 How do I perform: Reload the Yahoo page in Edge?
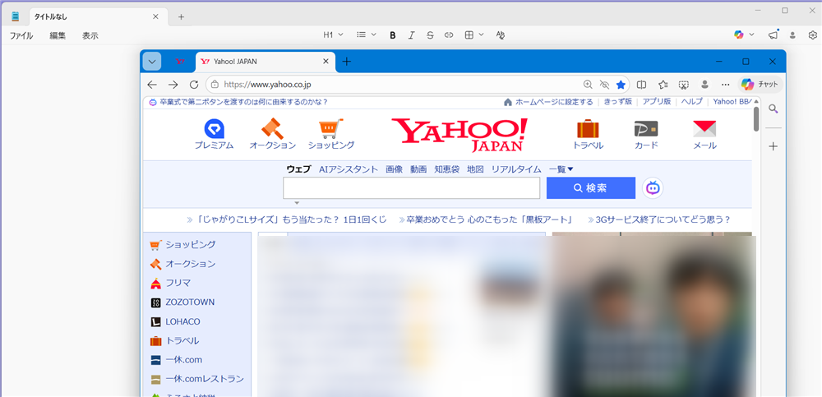194,85
